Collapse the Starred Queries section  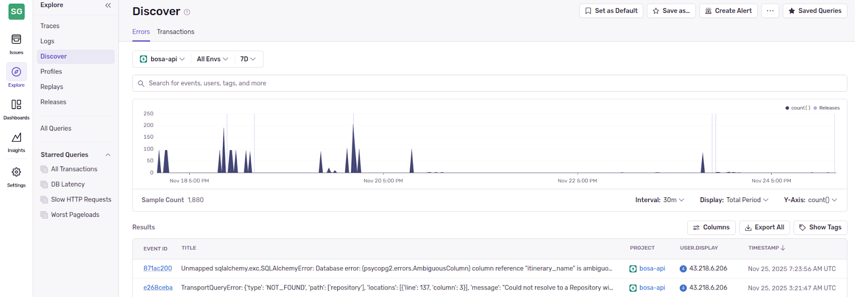(x=108, y=155)
